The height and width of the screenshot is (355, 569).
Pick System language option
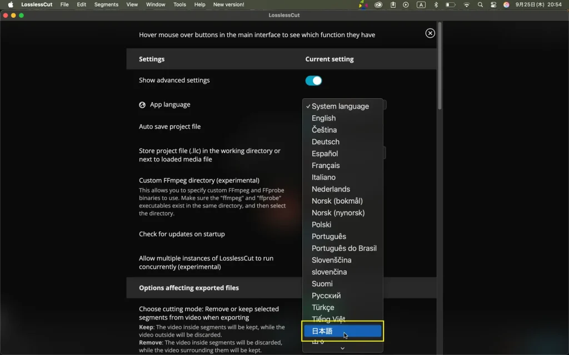coord(340,106)
